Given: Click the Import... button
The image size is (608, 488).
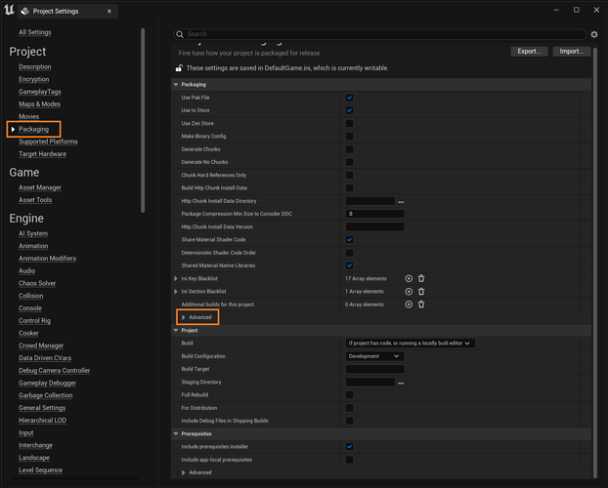Looking at the screenshot, I should coord(571,51).
